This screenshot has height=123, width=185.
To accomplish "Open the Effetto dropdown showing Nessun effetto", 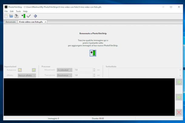I will (x=27, y=75).
